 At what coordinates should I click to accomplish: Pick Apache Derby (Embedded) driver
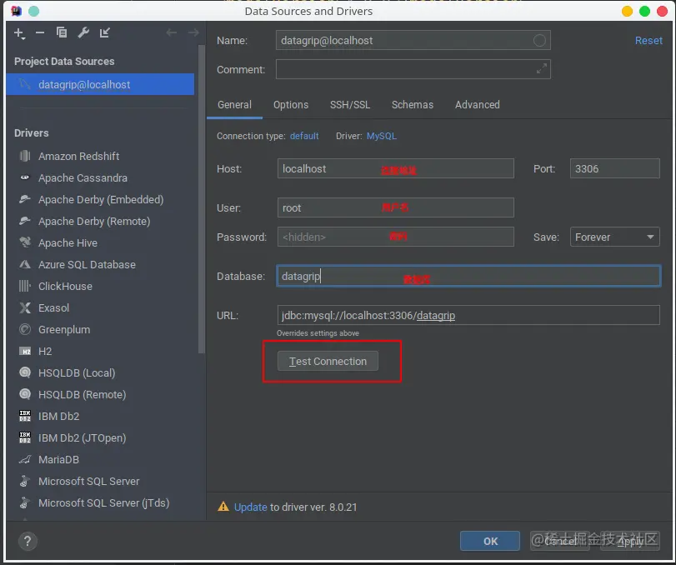coord(100,199)
